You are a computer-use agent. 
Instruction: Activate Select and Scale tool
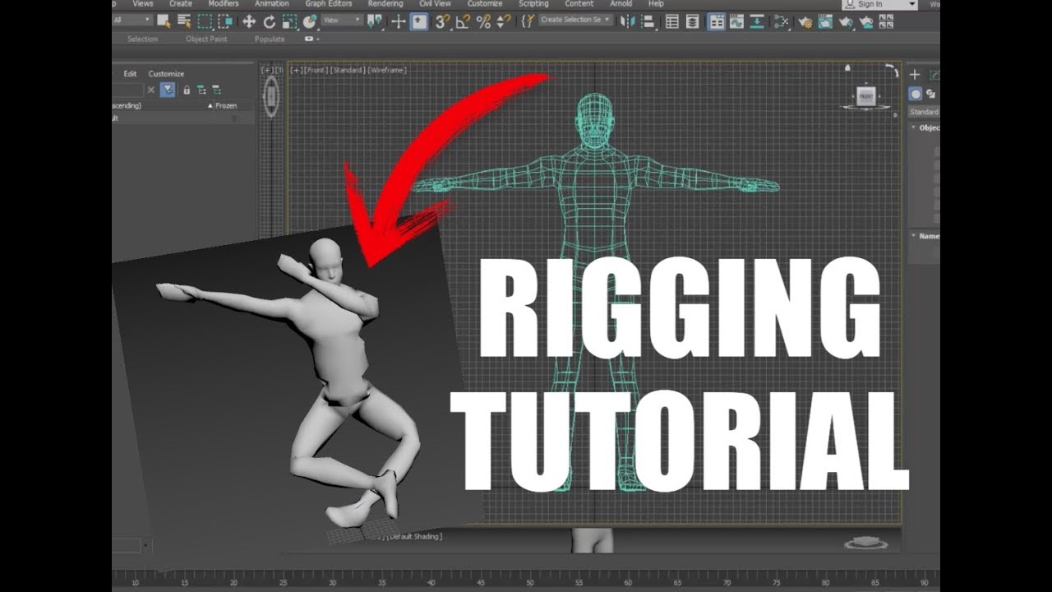289,21
